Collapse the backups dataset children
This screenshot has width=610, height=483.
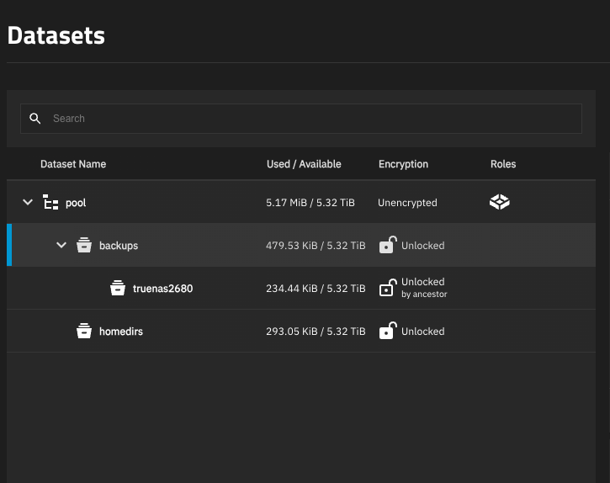point(61,245)
